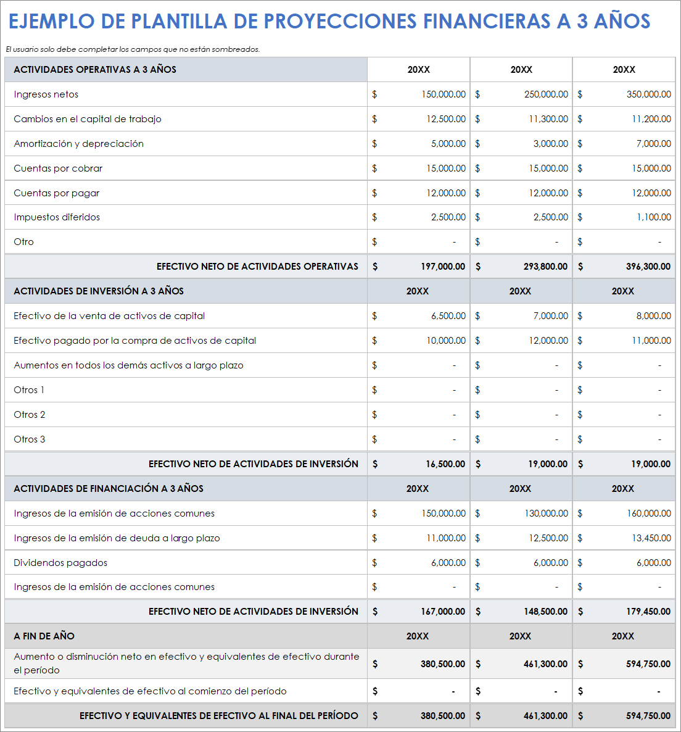Click the first '20XX' column header
Viewport: 681px width, 732px height.
click(x=418, y=70)
